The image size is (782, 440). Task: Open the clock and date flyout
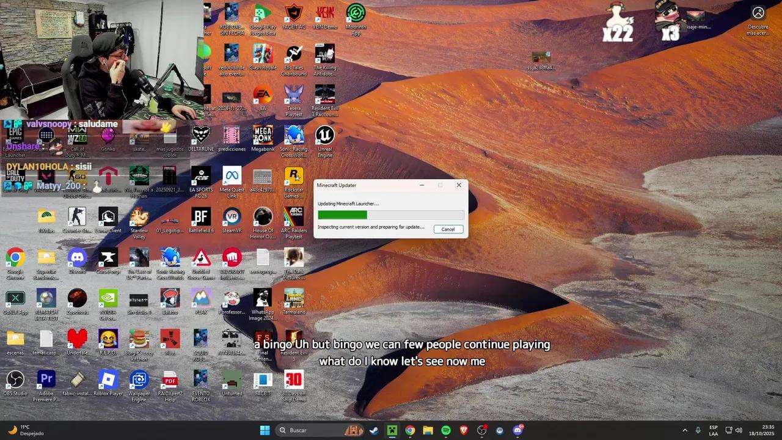(768, 430)
